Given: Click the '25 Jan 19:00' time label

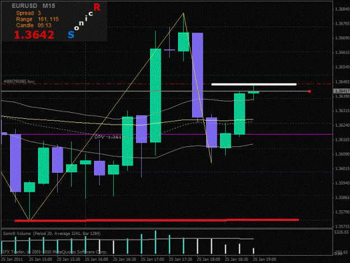Looking at the screenshot, I should pyautogui.click(x=264, y=259).
